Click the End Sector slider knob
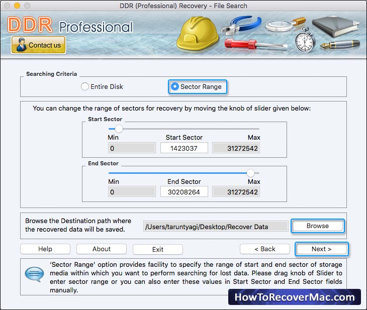This screenshot has height=310, width=367. click(x=250, y=172)
